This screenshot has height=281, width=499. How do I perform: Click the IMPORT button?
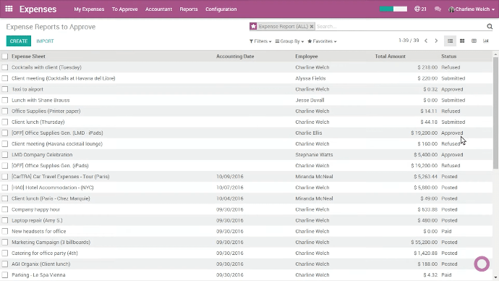click(45, 41)
